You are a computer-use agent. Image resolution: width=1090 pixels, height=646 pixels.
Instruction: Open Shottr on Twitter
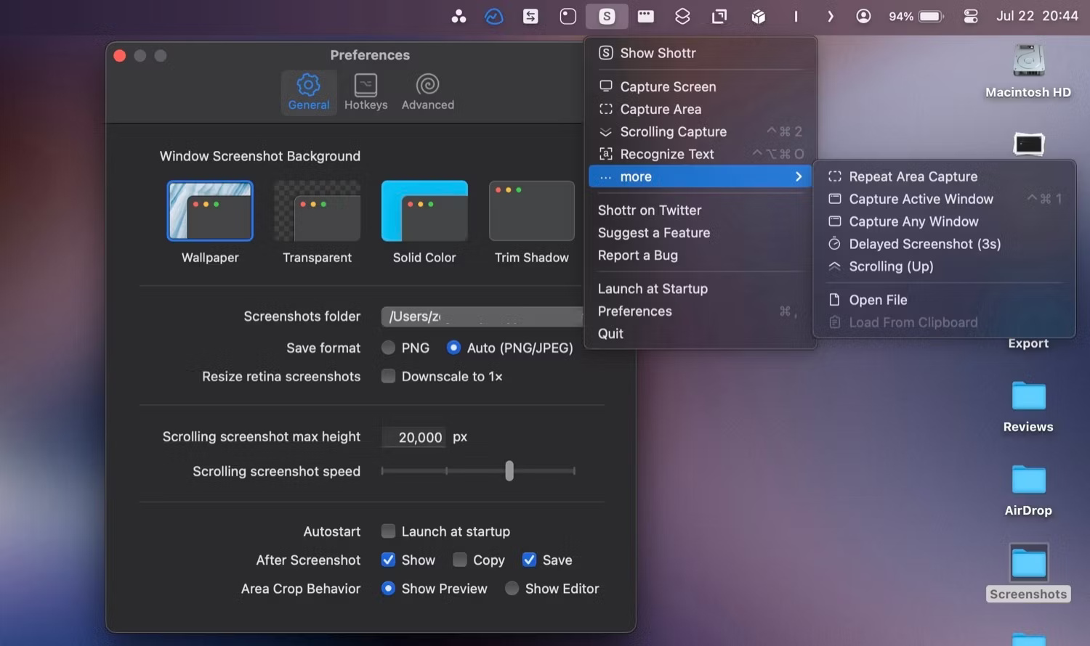(649, 210)
